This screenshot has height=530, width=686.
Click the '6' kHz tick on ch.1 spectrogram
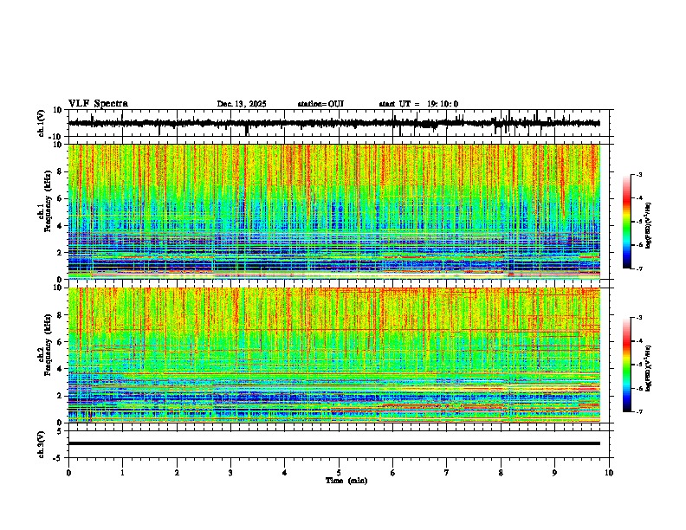coord(60,198)
